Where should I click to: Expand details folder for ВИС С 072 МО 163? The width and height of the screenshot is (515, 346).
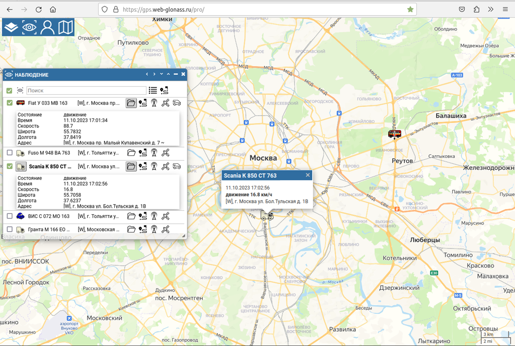tap(131, 216)
